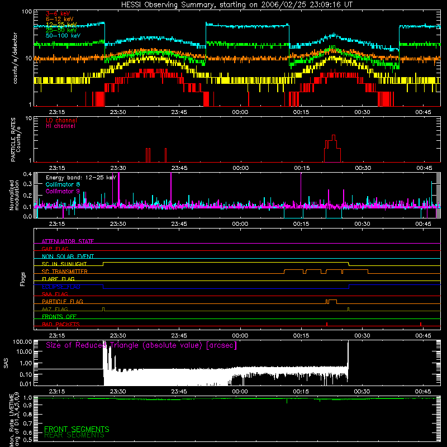The height and width of the screenshot is (447, 447).
Task: Click the HESSI Observing Summary title
Action: (x=236, y=4)
